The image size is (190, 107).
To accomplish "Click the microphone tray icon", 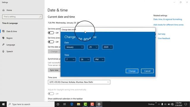I will [x=162, y=104].
